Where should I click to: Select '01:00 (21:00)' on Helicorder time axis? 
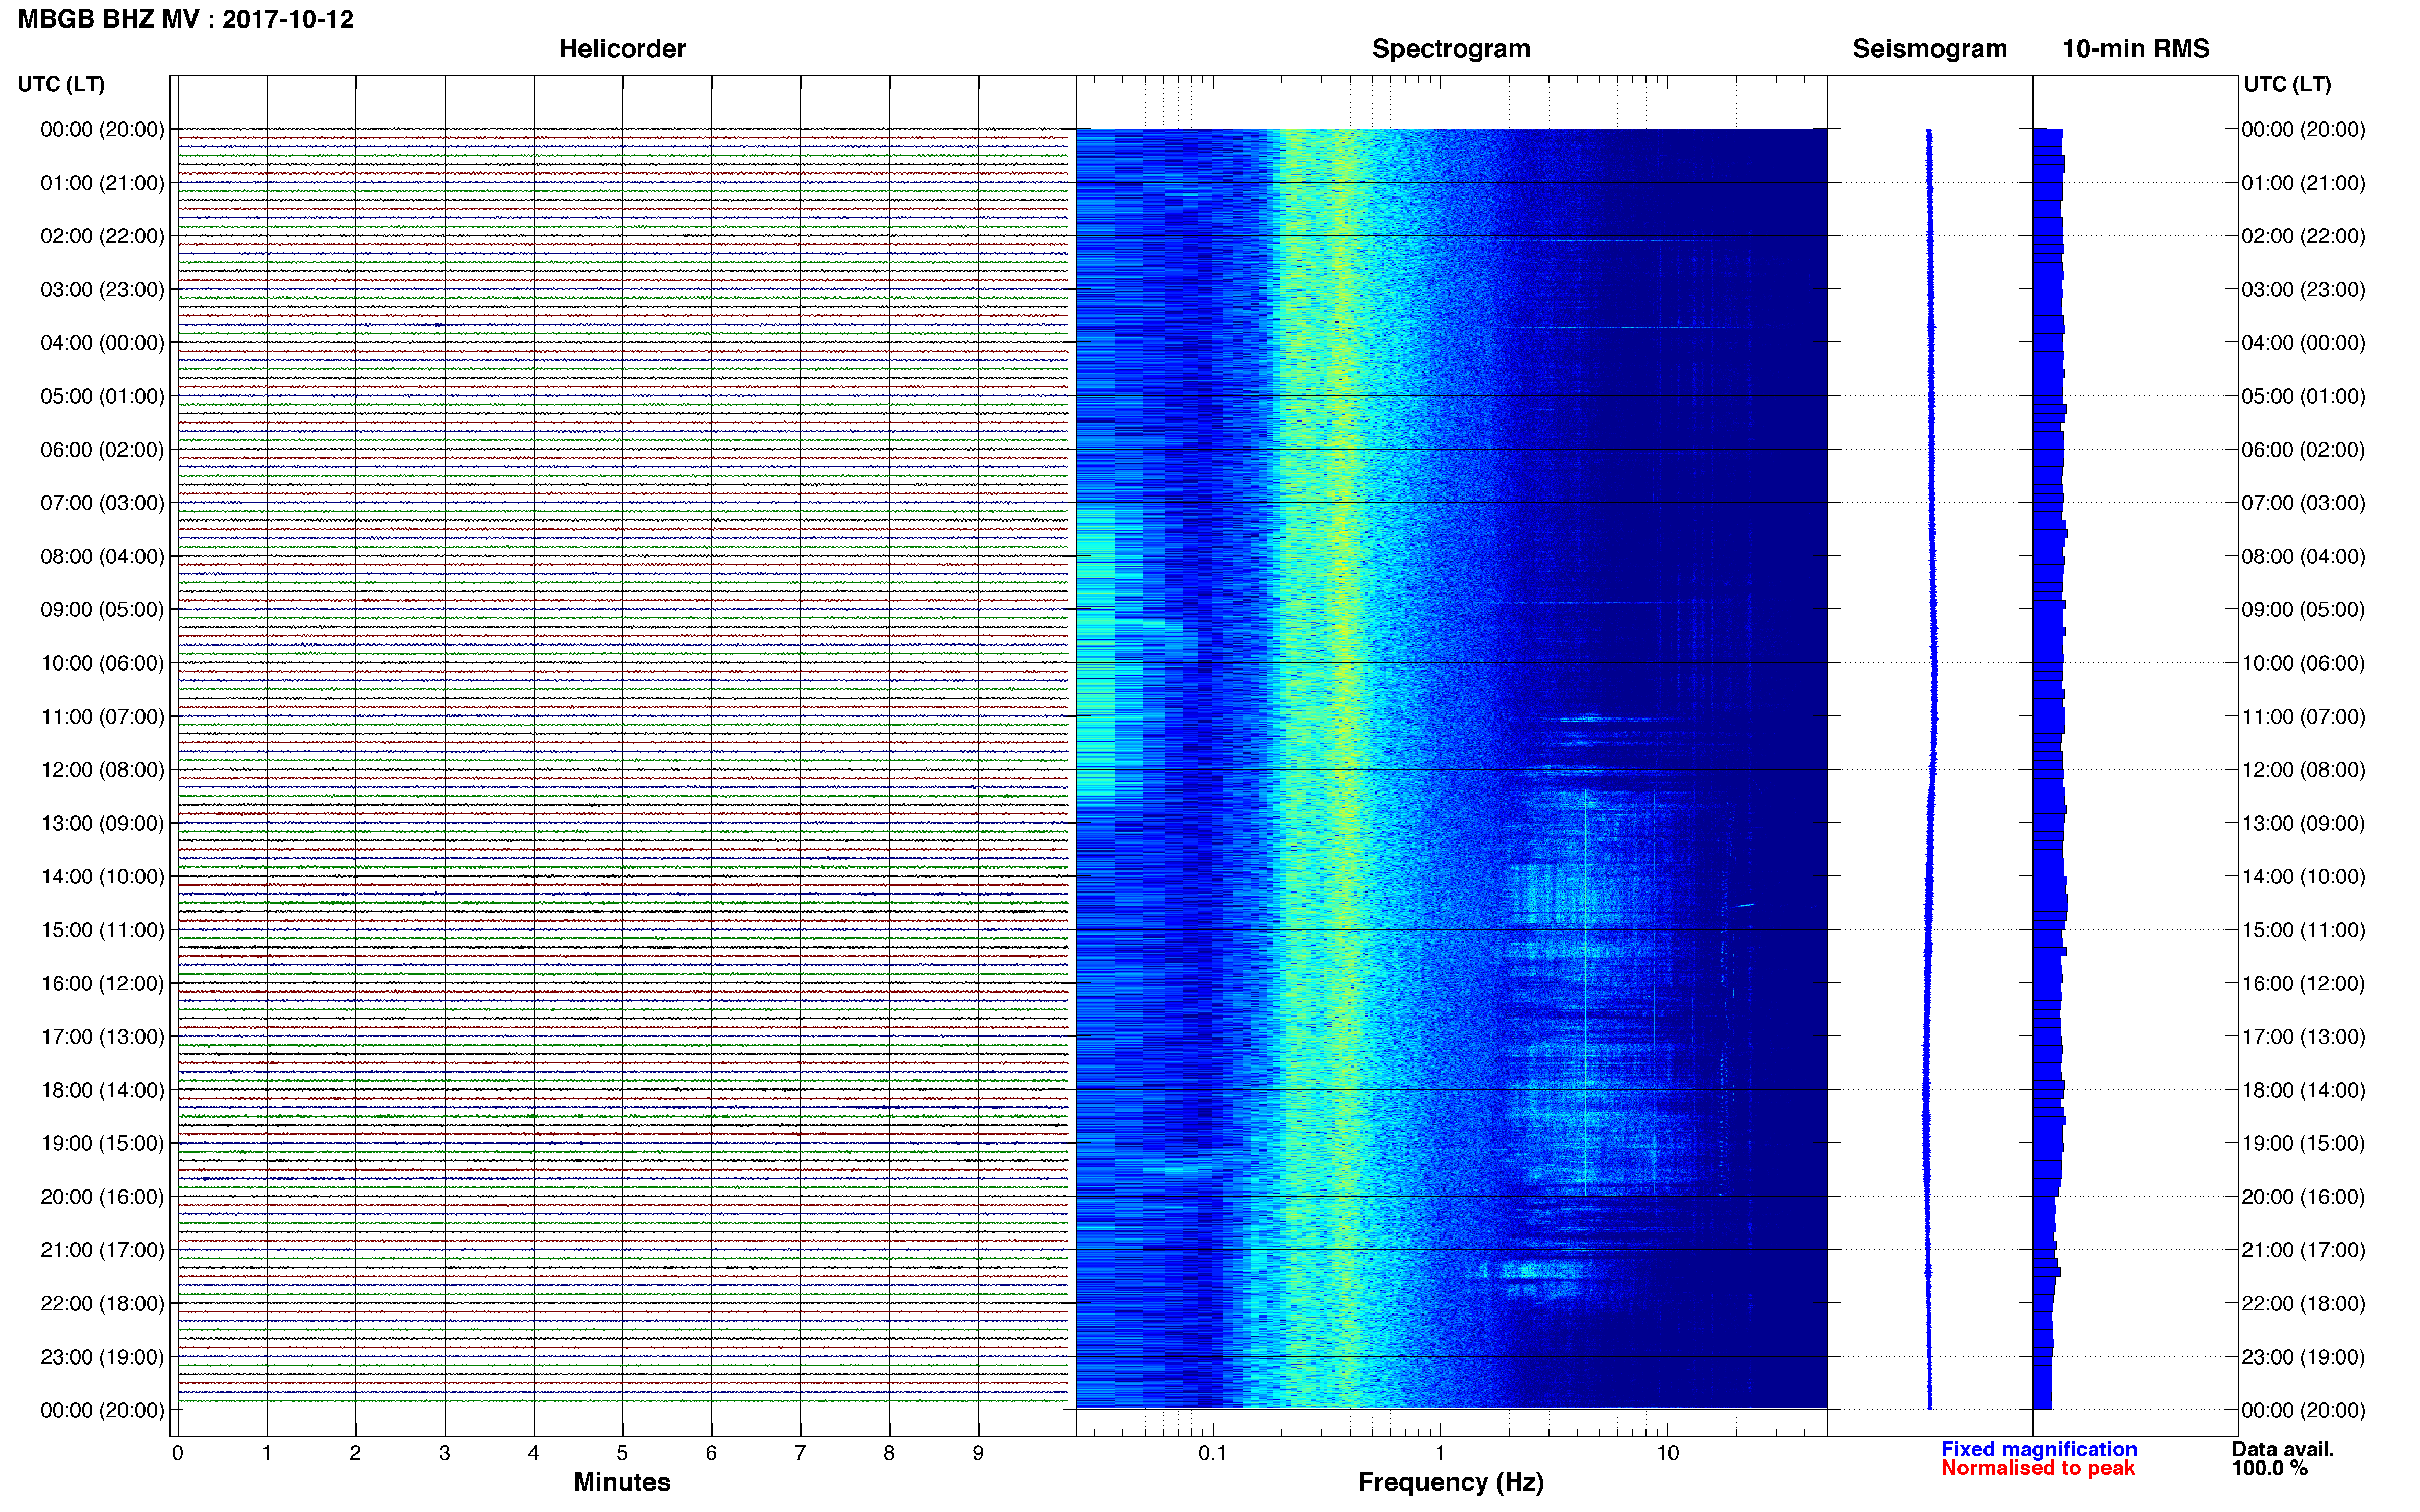coord(102,183)
